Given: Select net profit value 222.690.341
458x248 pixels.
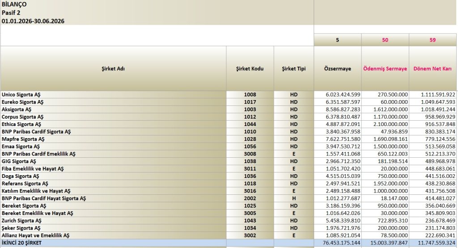Looking at the screenshot, I should pos(433,235).
